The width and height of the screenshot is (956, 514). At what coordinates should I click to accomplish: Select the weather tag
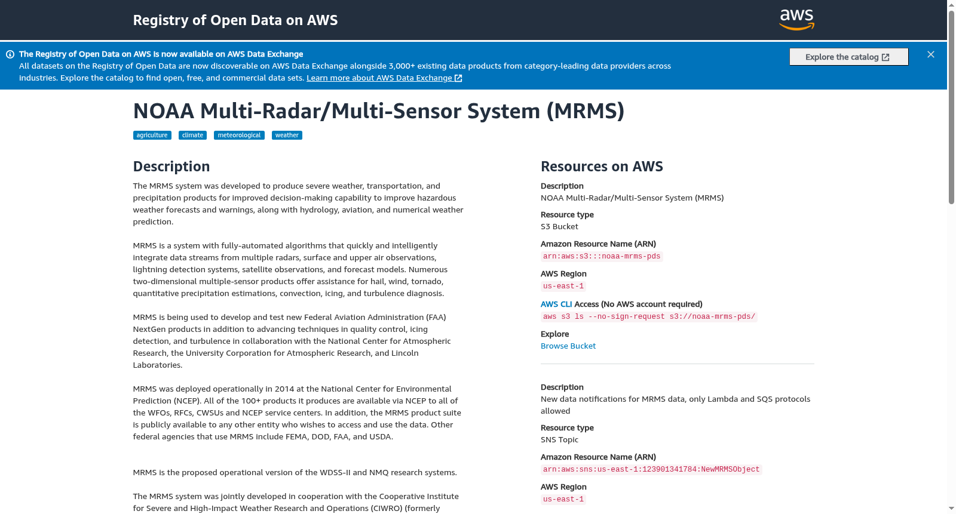pyautogui.click(x=287, y=136)
